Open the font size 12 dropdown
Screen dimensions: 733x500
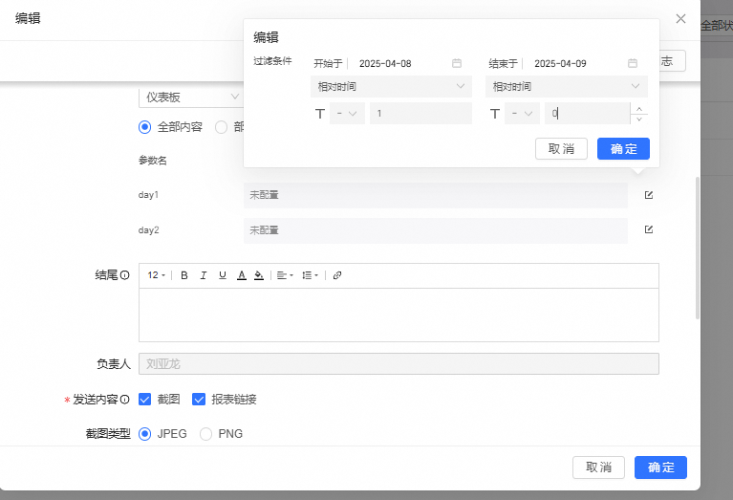click(x=156, y=275)
